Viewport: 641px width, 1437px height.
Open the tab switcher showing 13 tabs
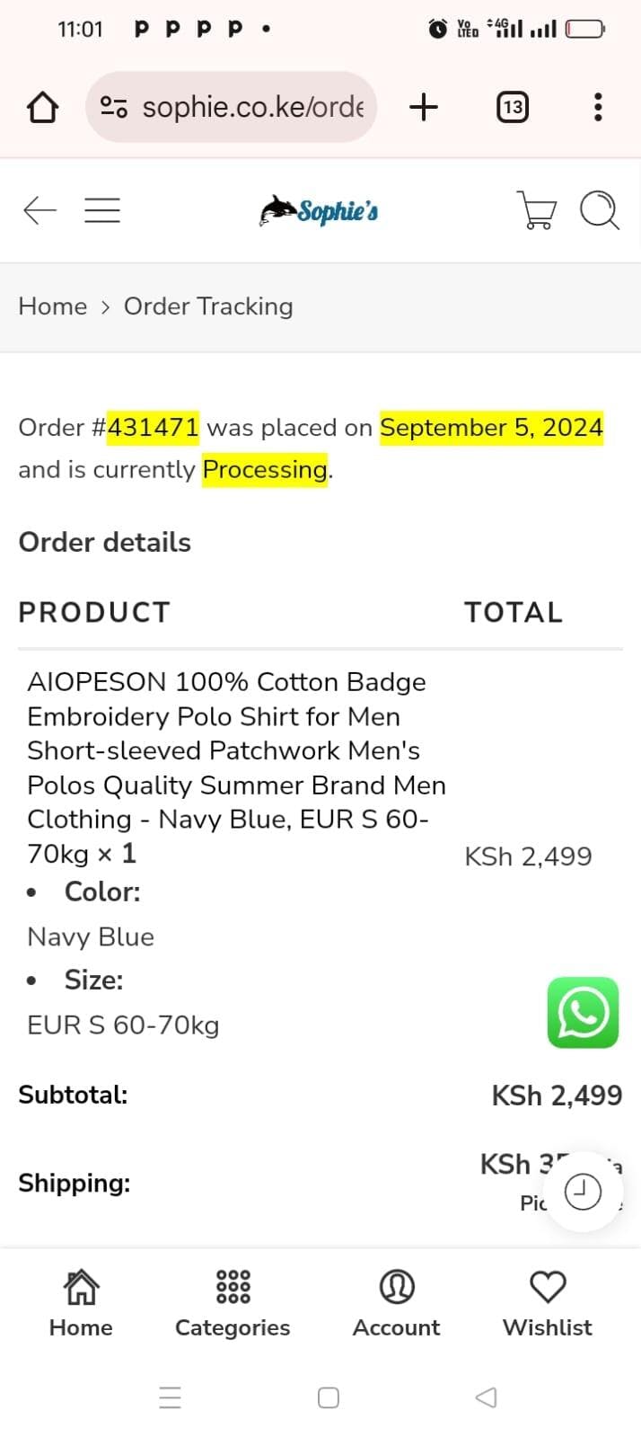[x=512, y=108]
